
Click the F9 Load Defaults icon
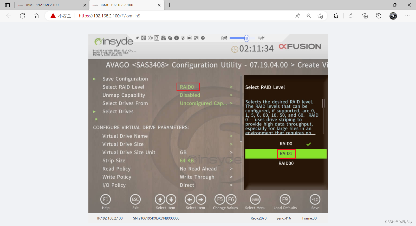click(x=285, y=200)
